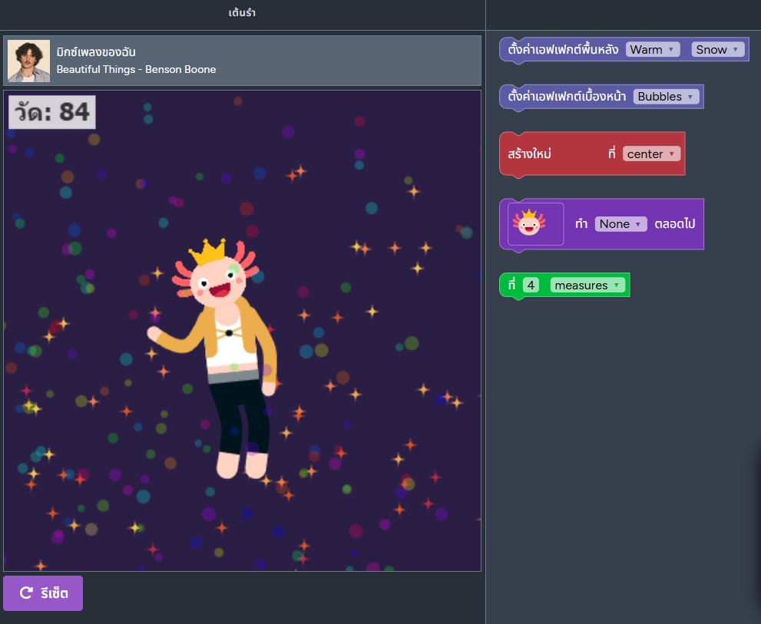Open the Warm color palette dropdown
The image size is (761, 624).
tap(653, 49)
